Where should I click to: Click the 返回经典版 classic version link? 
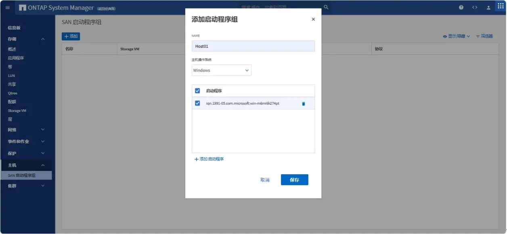[x=107, y=8]
